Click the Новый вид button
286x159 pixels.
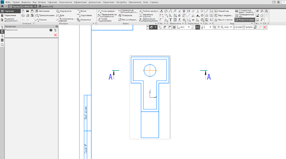[x=221, y=11]
